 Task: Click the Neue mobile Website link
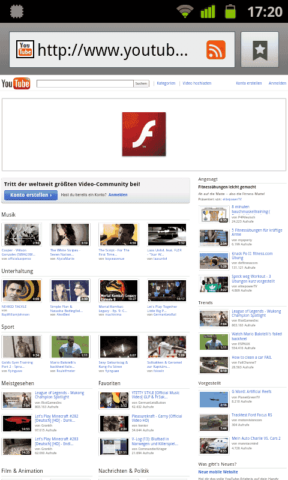click(x=218, y=472)
